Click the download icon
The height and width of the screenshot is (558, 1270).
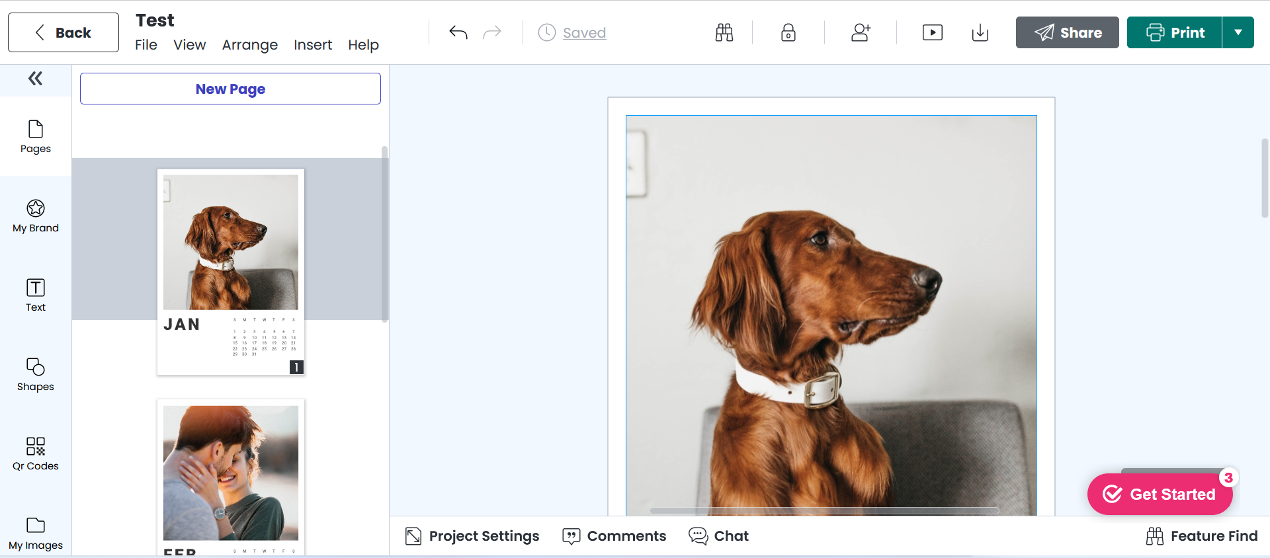pyautogui.click(x=980, y=32)
